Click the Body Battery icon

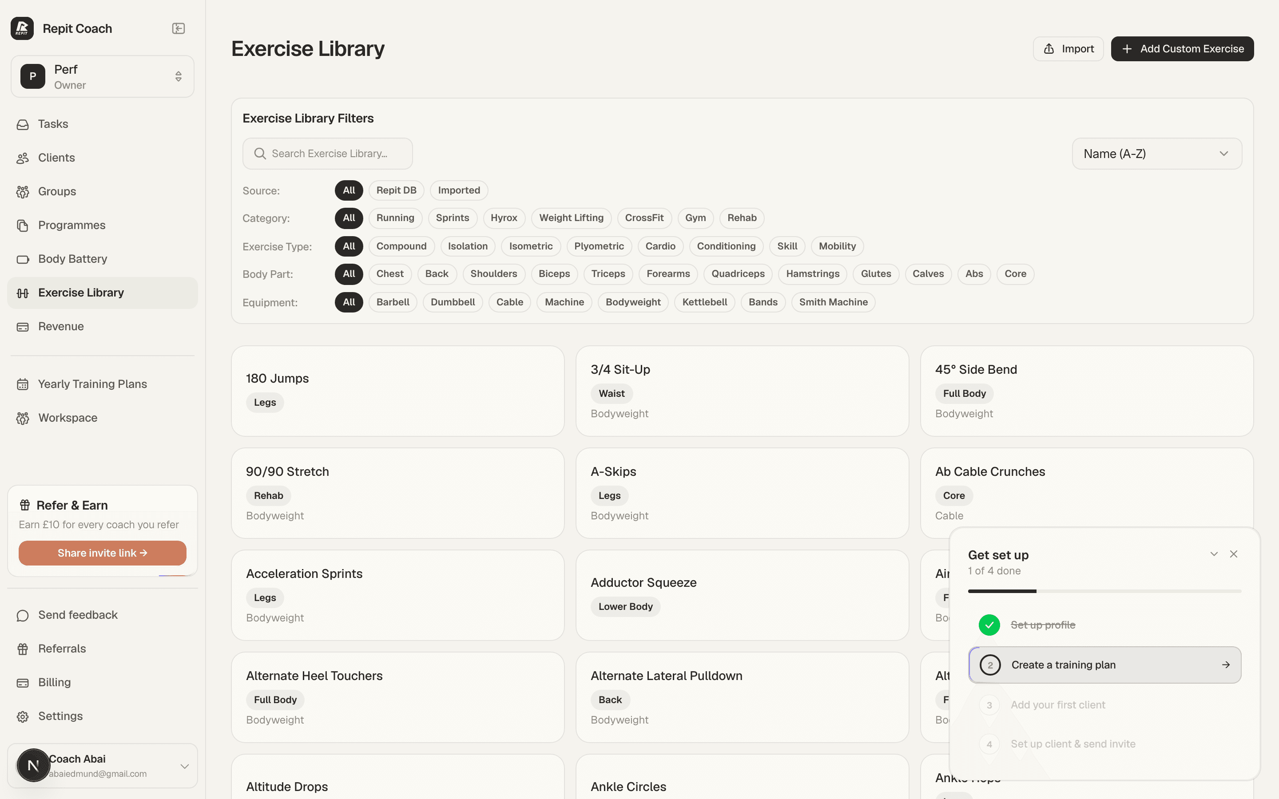(x=23, y=260)
